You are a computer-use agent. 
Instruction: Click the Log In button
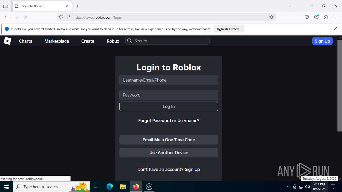click(169, 106)
